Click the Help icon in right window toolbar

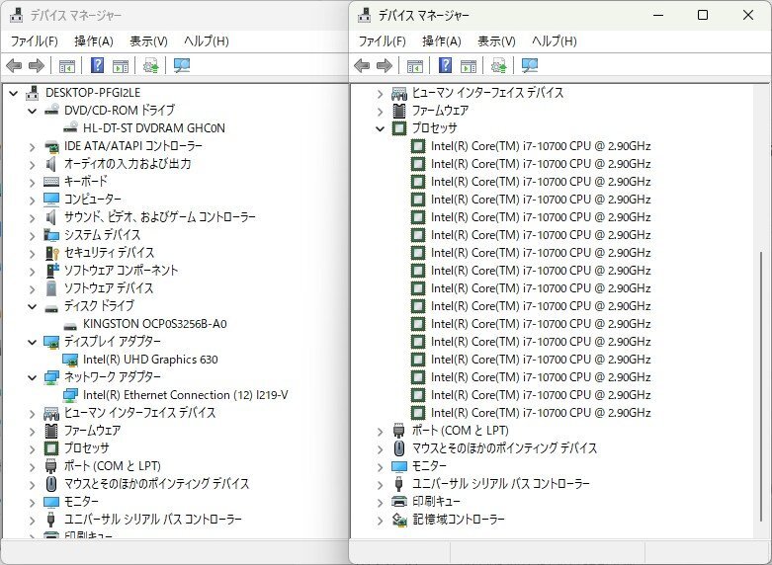pos(446,66)
